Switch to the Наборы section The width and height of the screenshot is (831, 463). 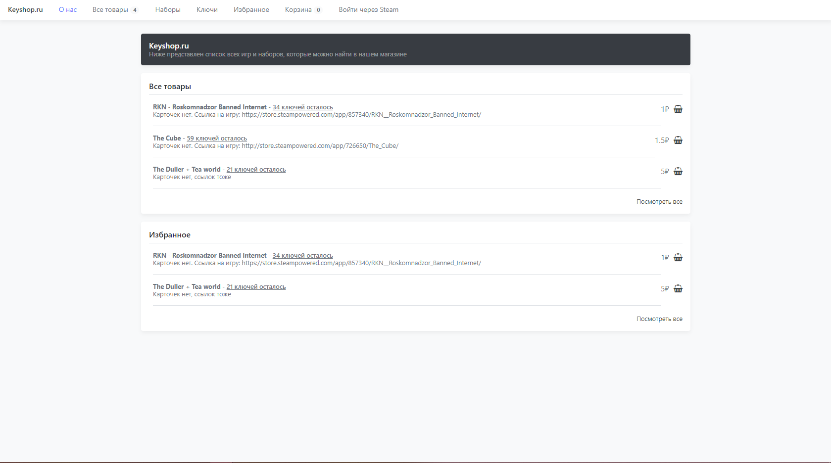point(168,10)
